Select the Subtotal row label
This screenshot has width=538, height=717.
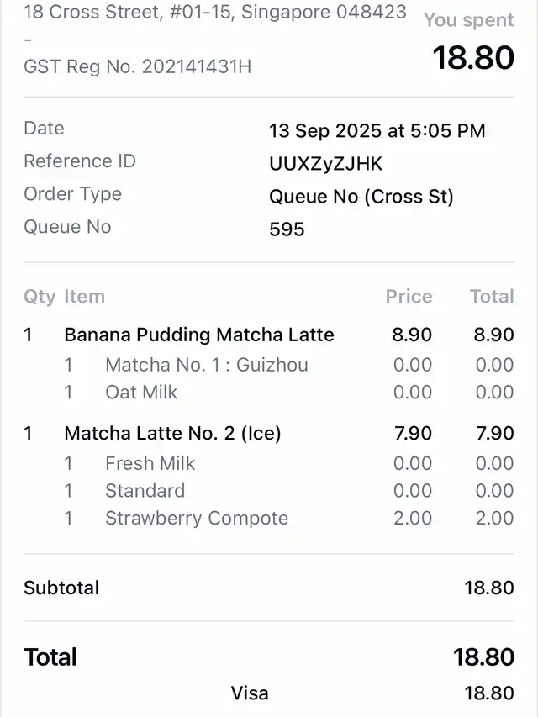click(x=61, y=588)
